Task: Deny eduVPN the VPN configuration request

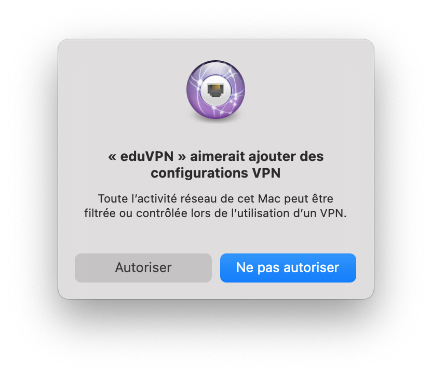Action: pyautogui.click(x=288, y=267)
